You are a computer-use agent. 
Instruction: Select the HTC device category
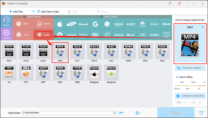click(83, 35)
